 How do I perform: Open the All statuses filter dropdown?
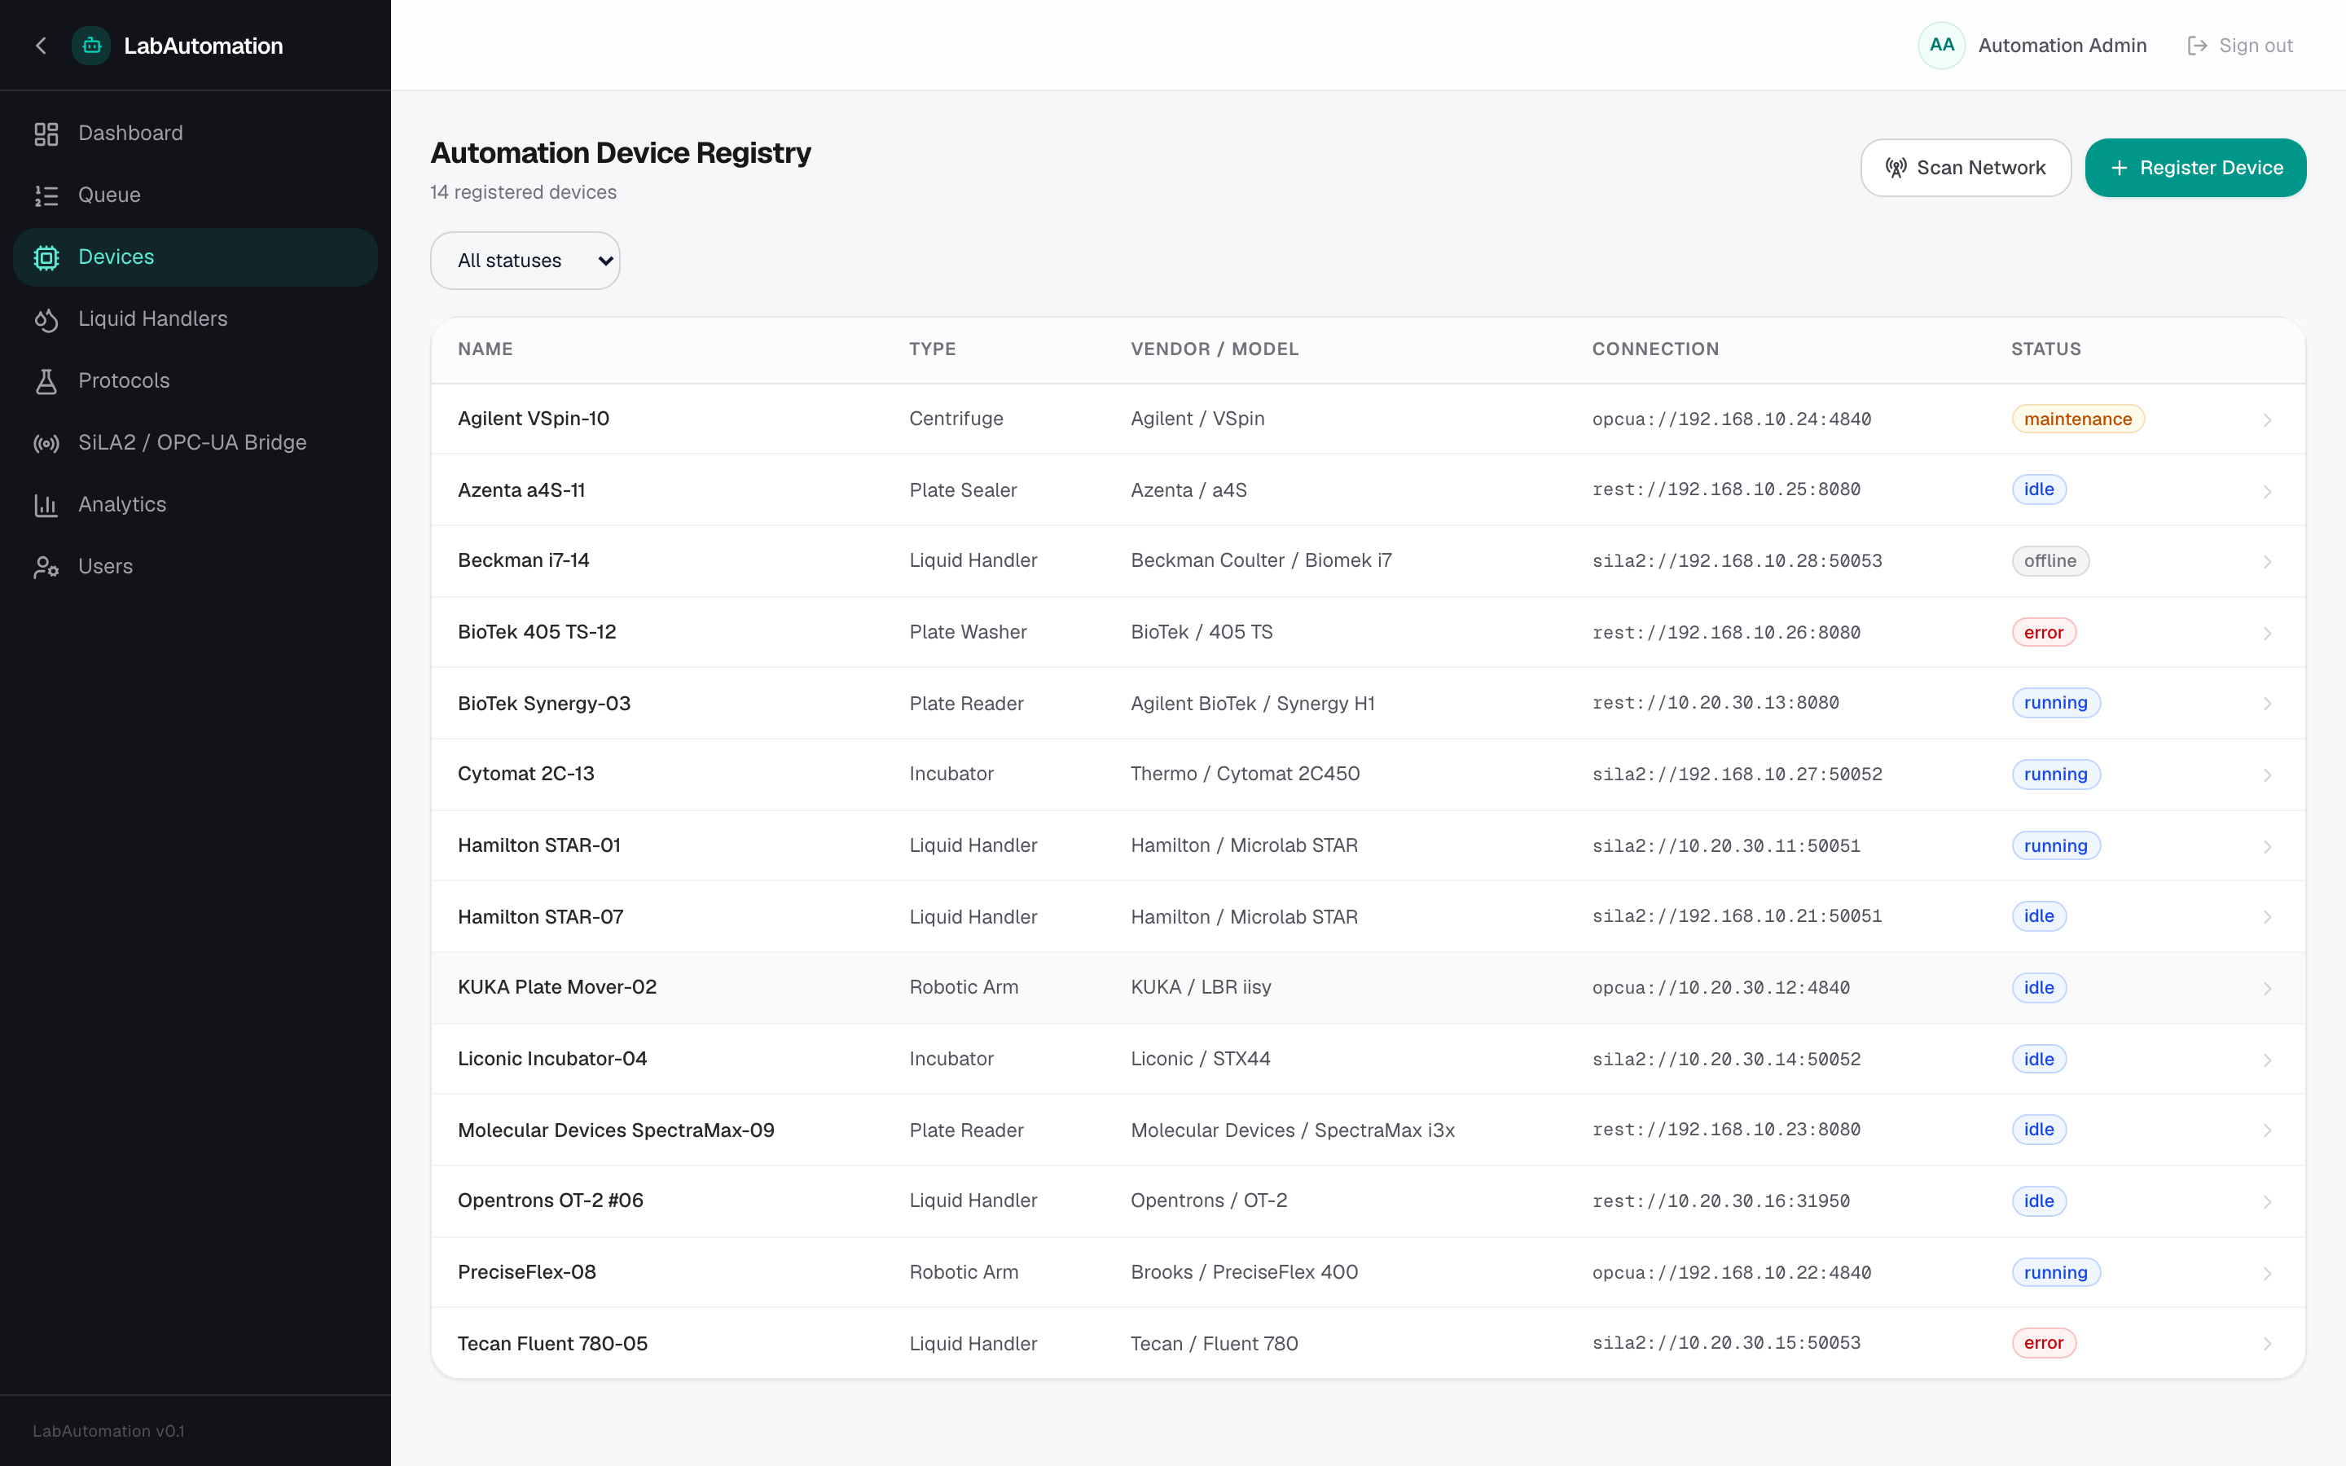tap(525, 261)
